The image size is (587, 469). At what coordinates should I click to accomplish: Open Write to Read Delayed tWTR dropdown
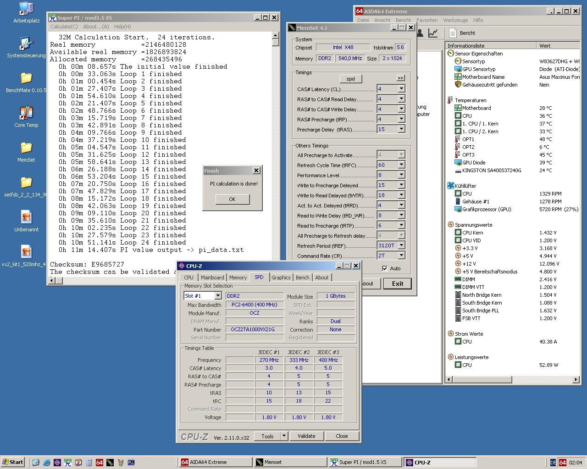click(401, 195)
